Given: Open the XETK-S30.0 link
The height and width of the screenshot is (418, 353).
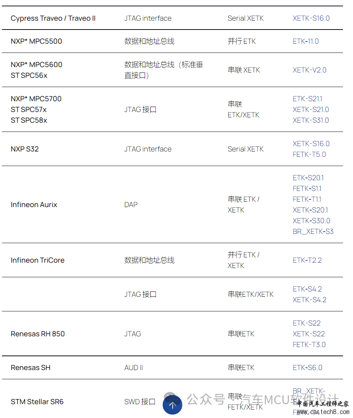Looking at the screenshot, I should (x=312, y=221).
